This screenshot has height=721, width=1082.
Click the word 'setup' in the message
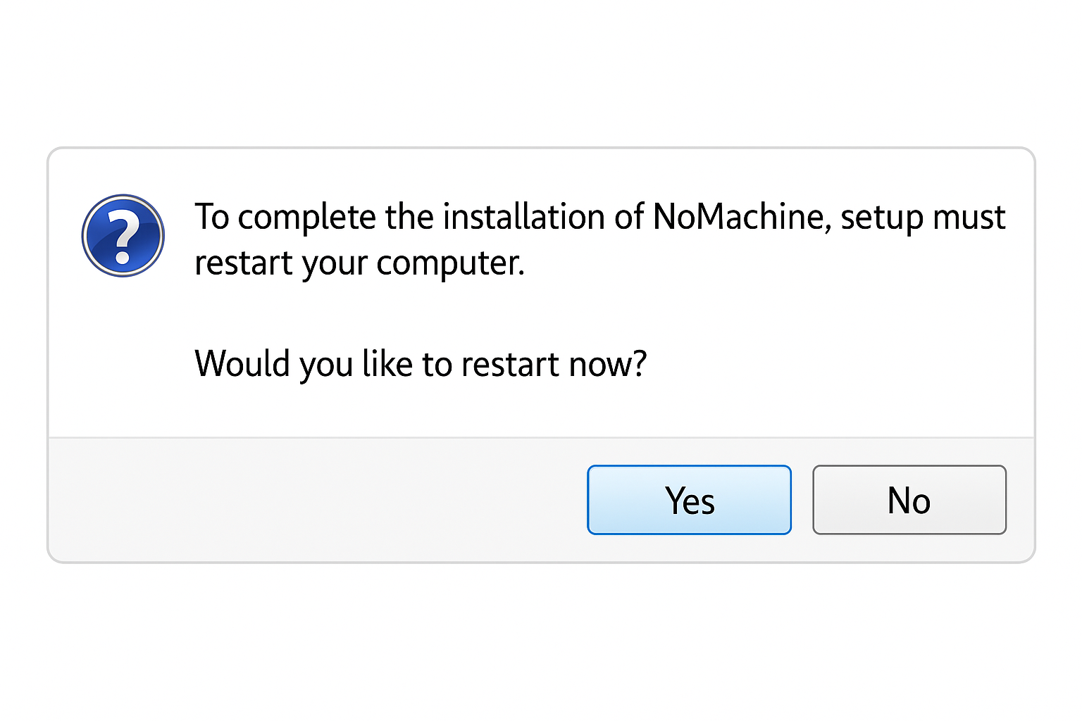pos(881,218)
